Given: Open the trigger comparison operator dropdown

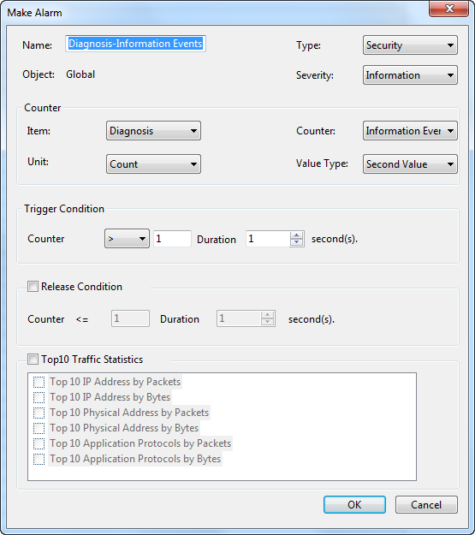Looking at the screenshot, I should click(127, 239).
